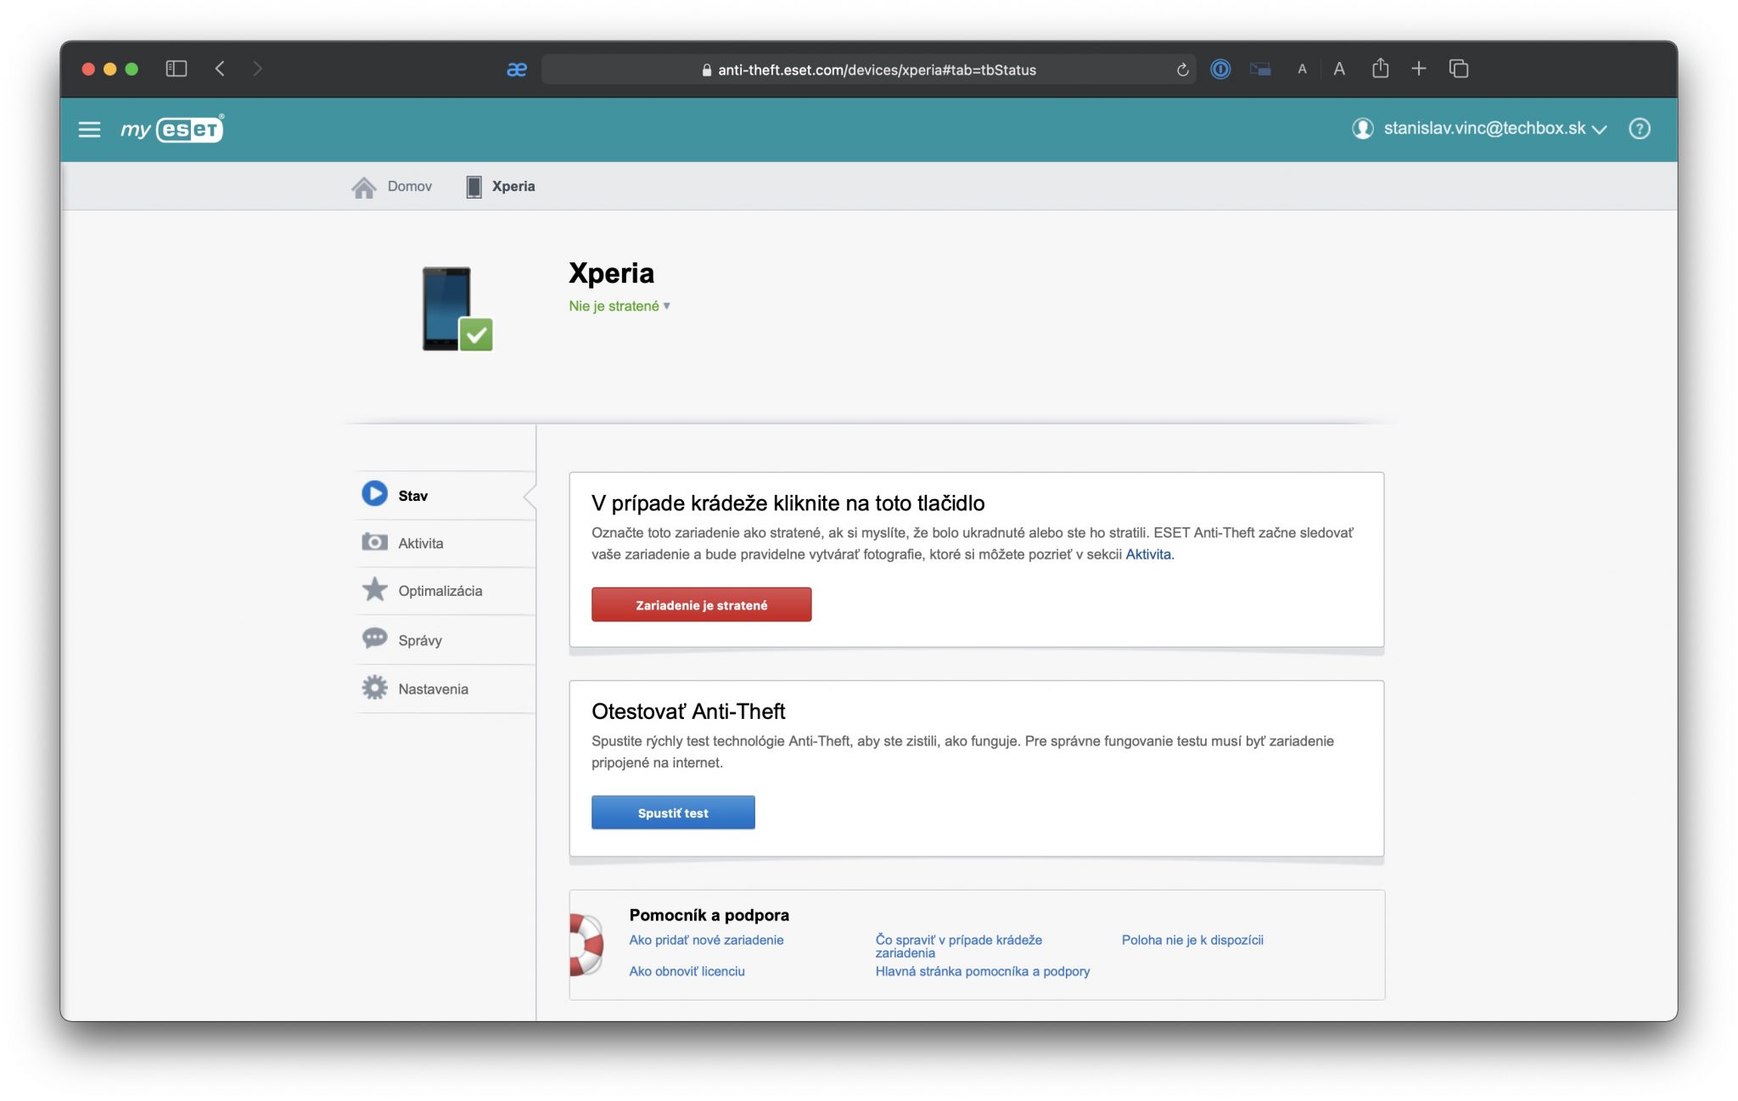Open the Optimalizácia sidebar tab

point(446,591)
